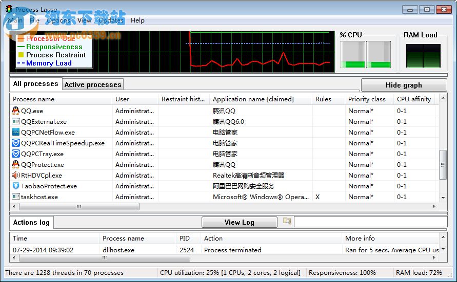
Task: Open the Help menu
Action: point(137,20)
